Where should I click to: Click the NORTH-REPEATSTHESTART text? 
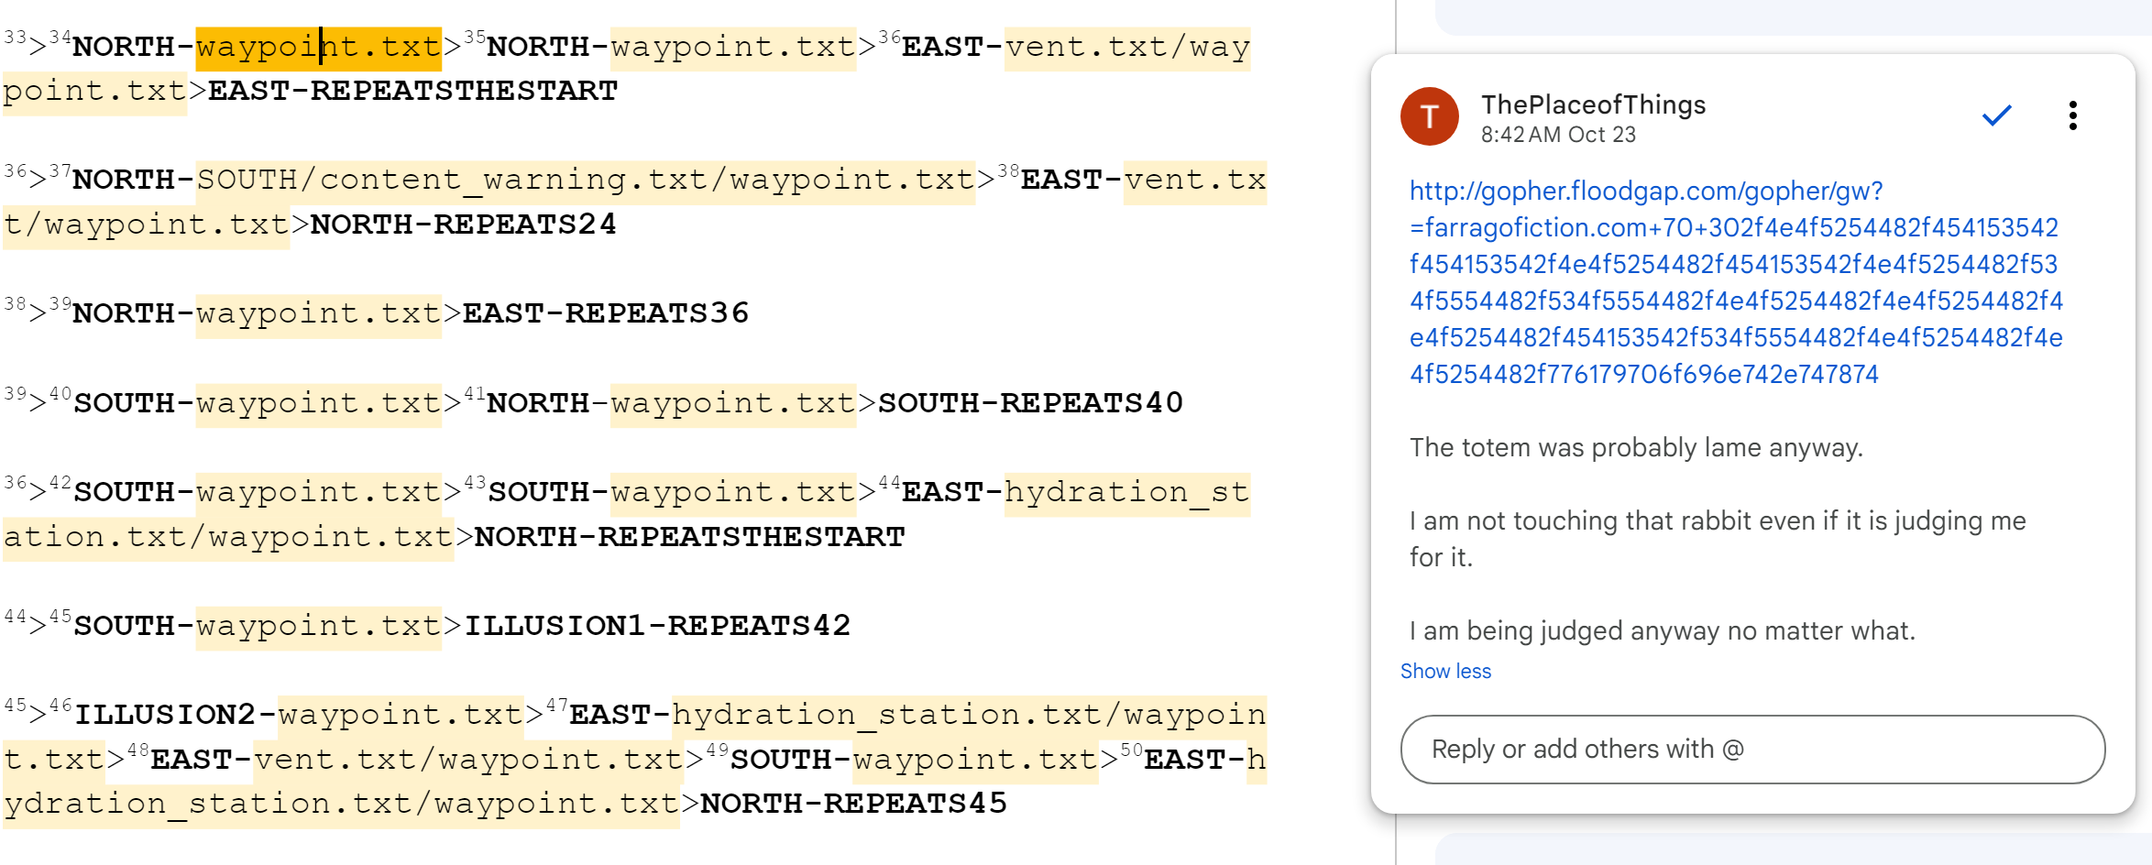688,537
